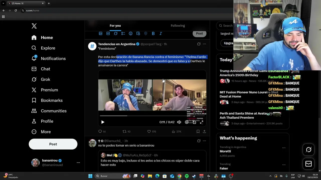Open Communities in sidebar
This screenshot has height=180, width=321.
49,111
